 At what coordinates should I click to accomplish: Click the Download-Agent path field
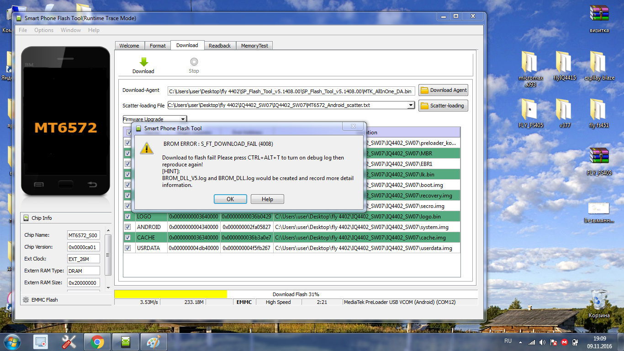pos(291,91)
